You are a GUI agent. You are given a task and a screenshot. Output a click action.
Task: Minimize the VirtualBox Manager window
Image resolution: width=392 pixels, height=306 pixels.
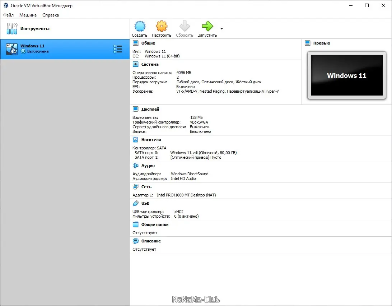coord(351,5)
